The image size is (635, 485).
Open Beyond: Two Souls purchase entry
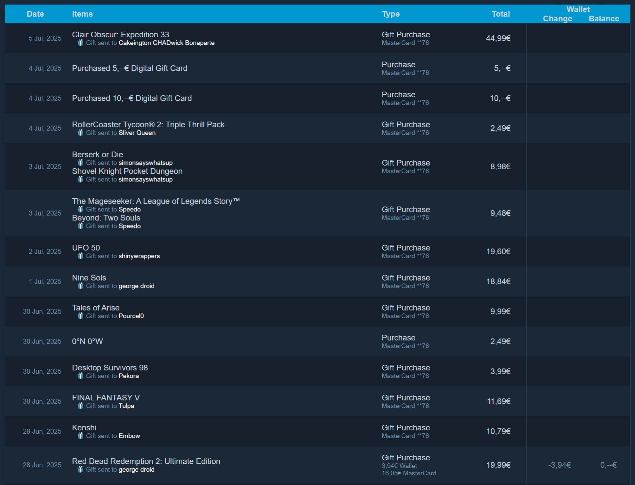[x=106, y=218]
